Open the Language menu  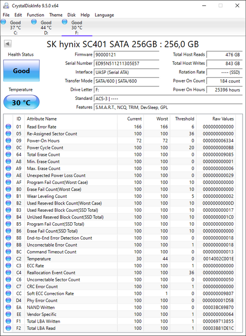click(104, 15)
